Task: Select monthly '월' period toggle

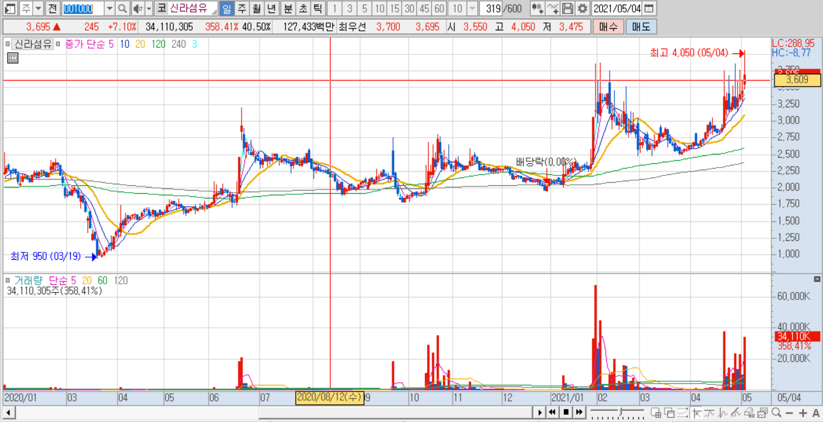Action: point(256,8)
